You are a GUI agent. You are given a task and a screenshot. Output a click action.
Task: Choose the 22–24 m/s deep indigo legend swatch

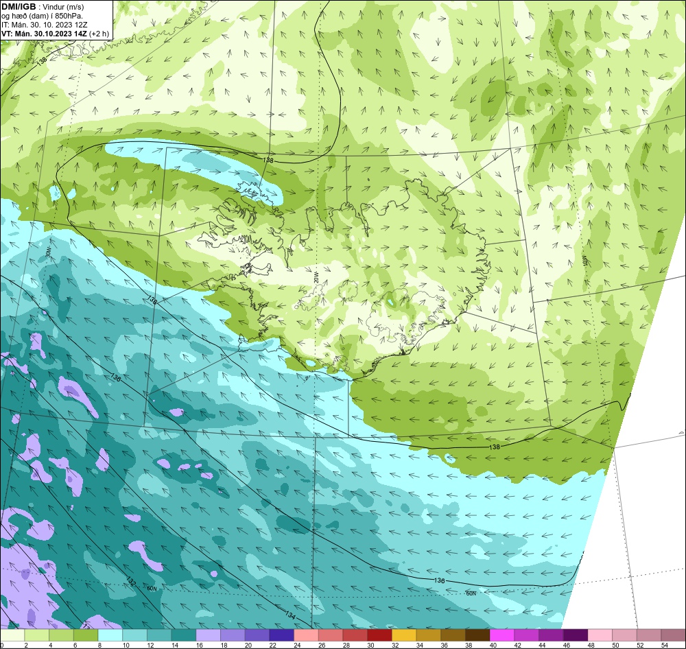(282, 635)
